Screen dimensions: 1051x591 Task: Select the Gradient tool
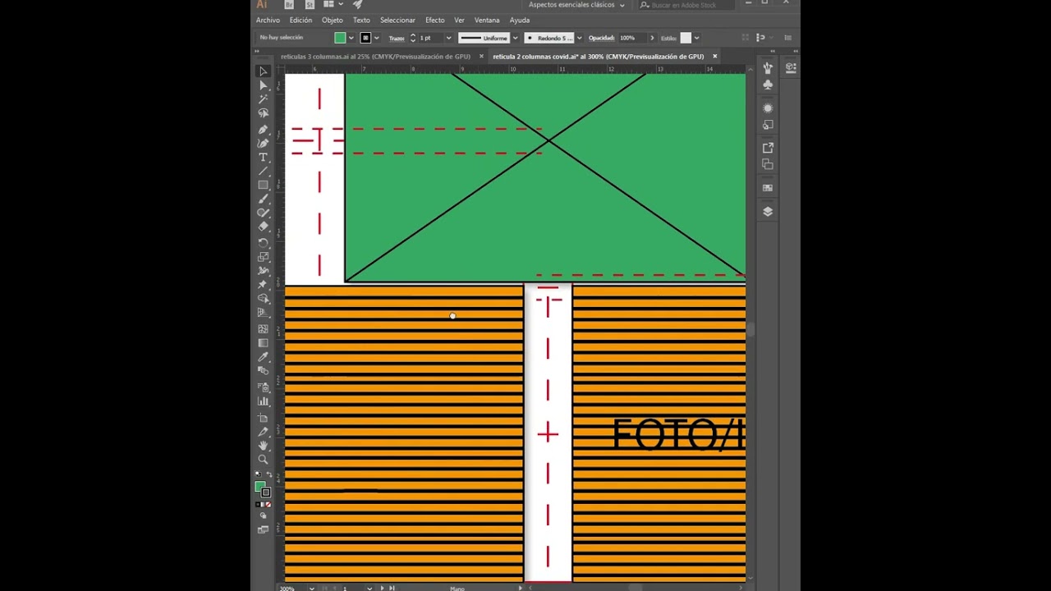click(x=263, y=343)
